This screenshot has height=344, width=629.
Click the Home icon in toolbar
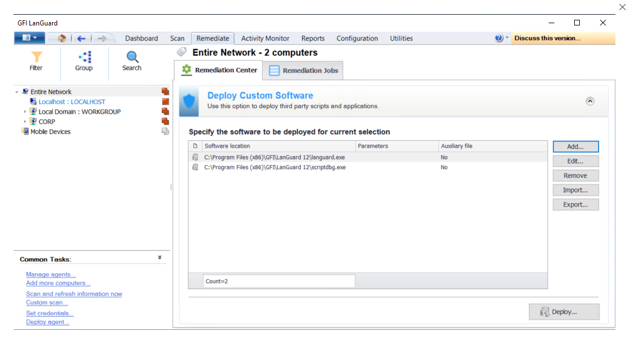pos(62,38)
